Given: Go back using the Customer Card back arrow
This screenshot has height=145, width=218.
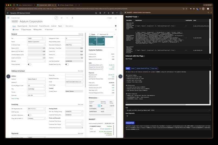Looking at the screenshot, I should pos(8,18).
